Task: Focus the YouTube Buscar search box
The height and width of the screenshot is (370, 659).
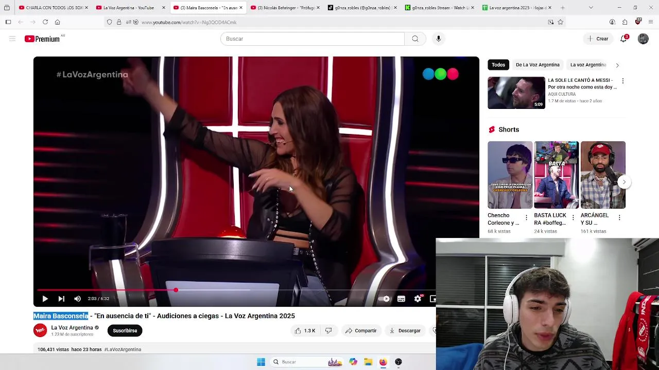Action: (312, 39)
